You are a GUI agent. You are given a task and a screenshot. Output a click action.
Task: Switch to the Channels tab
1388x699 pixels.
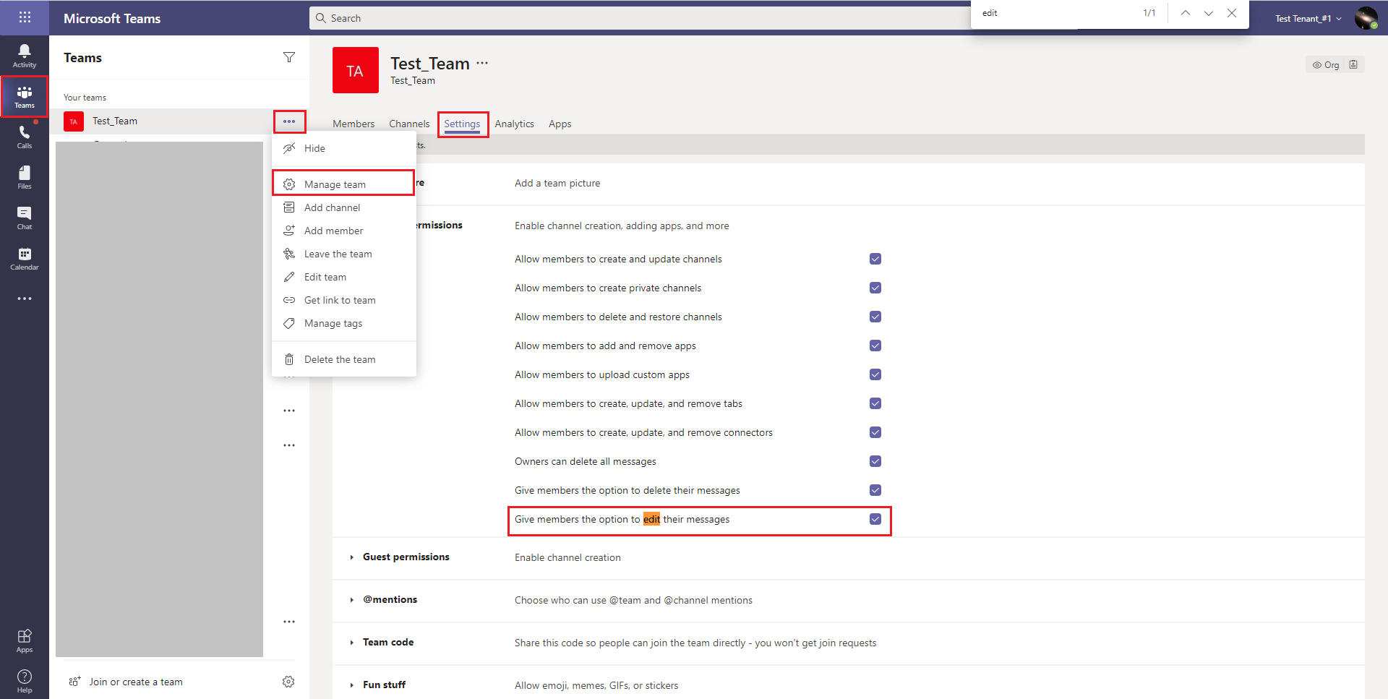[x=409, y=124]
